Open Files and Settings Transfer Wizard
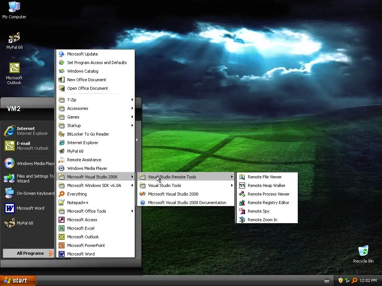 tap(29, 178)
